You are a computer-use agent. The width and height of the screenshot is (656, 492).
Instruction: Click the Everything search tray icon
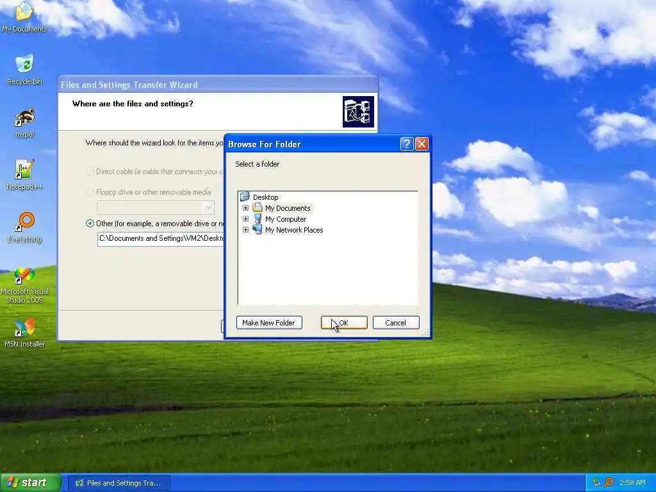(609, 482)
